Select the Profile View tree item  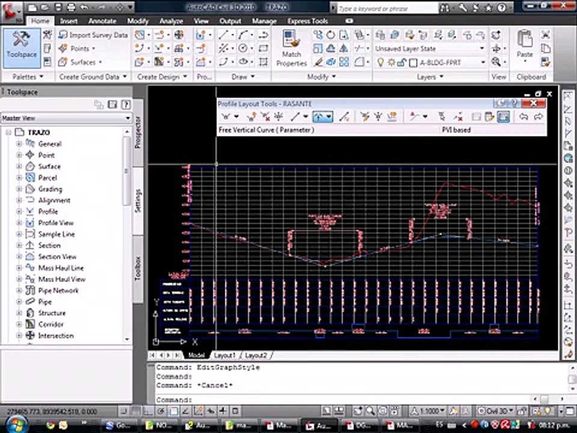pos(55,223)
